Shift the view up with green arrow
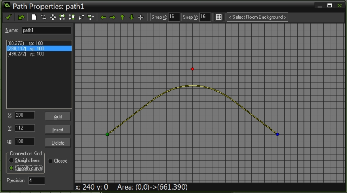347x193 pixels. pyautogui.click(x=122, y=17)
